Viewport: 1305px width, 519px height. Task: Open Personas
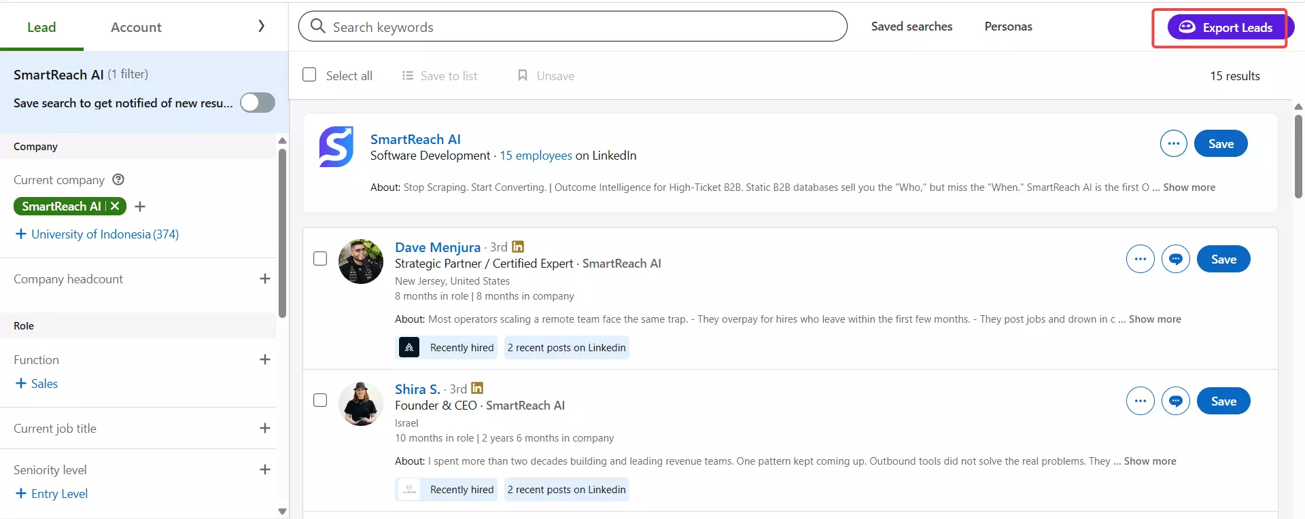pyautogui.click(x=1008, y=26)
